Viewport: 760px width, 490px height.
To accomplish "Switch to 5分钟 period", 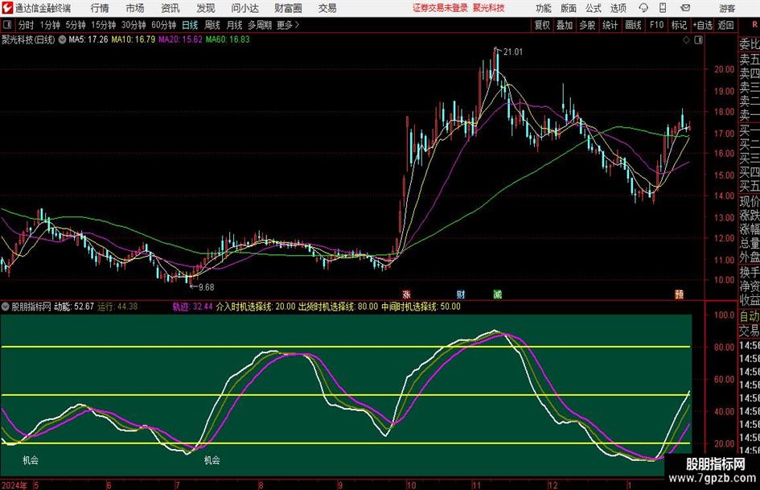I will (76, 25).
